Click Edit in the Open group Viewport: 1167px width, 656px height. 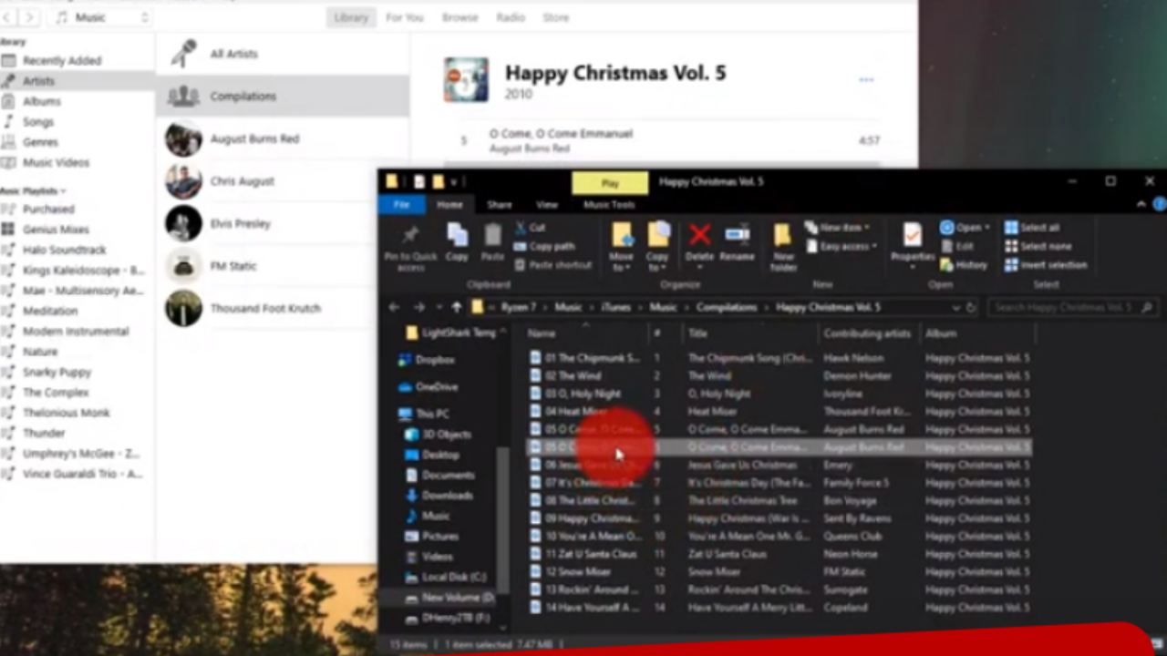tap(956, 246)
